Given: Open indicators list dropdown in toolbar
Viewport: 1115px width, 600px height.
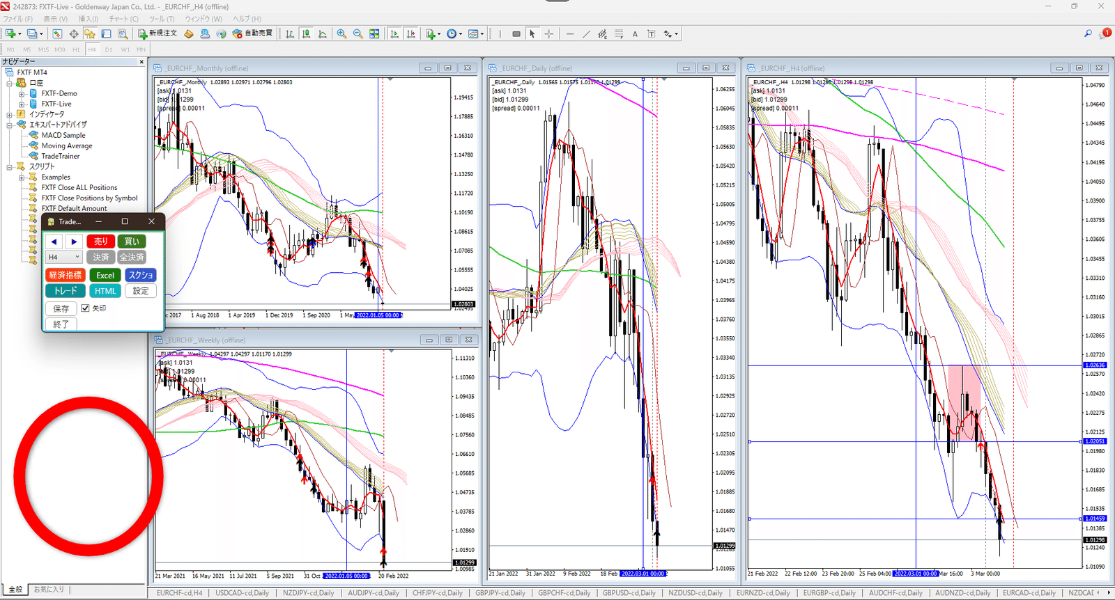Looking at the screenshot, I should tap(433, 33).
